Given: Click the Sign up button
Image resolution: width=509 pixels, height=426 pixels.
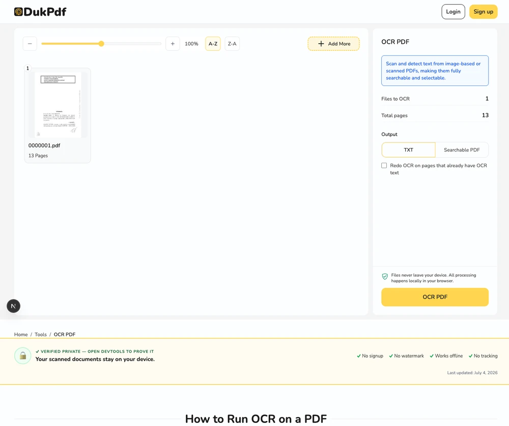Looking at the screenshot, I should pyautogui.click(x=484, y=12).
